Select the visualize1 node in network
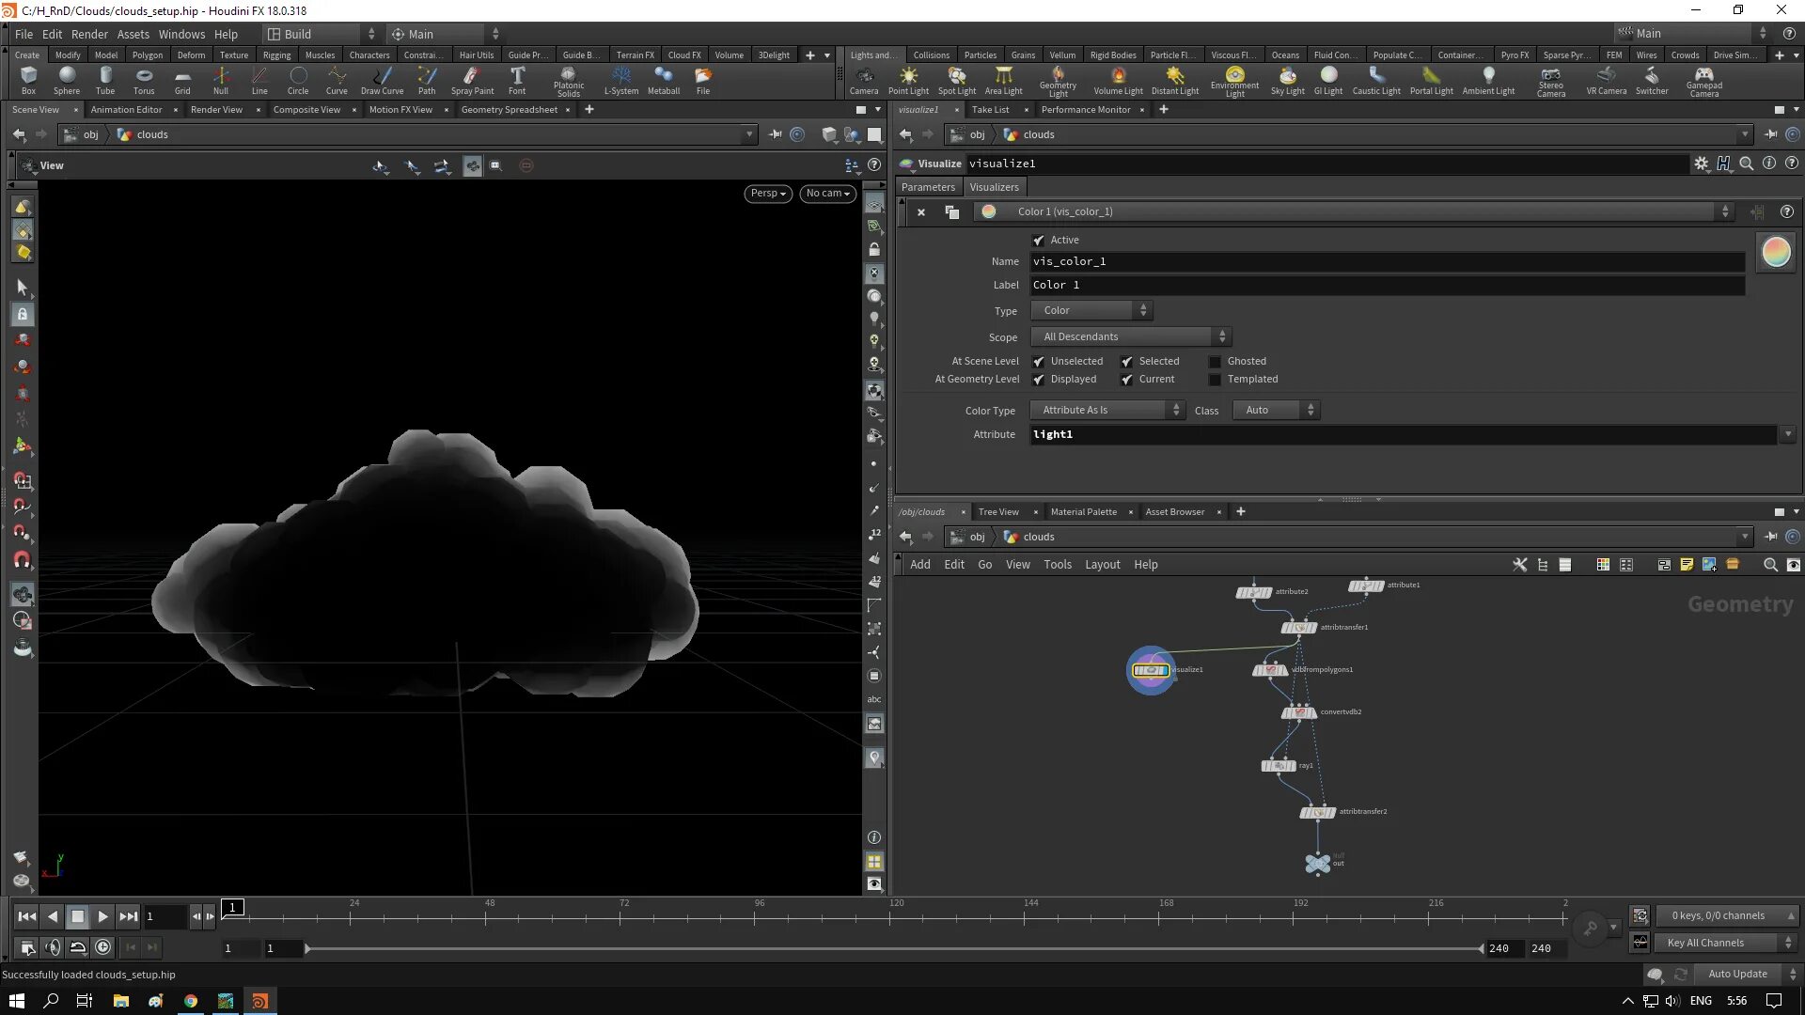The image size is (1805, 1015). pos(1151,670)
